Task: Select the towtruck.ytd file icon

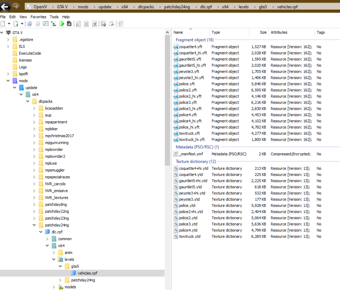Action: click(176, 237)
